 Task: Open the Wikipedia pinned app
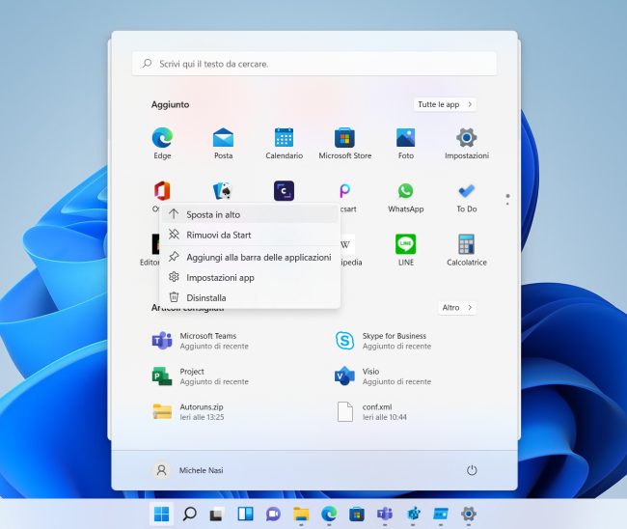(348, 250)
